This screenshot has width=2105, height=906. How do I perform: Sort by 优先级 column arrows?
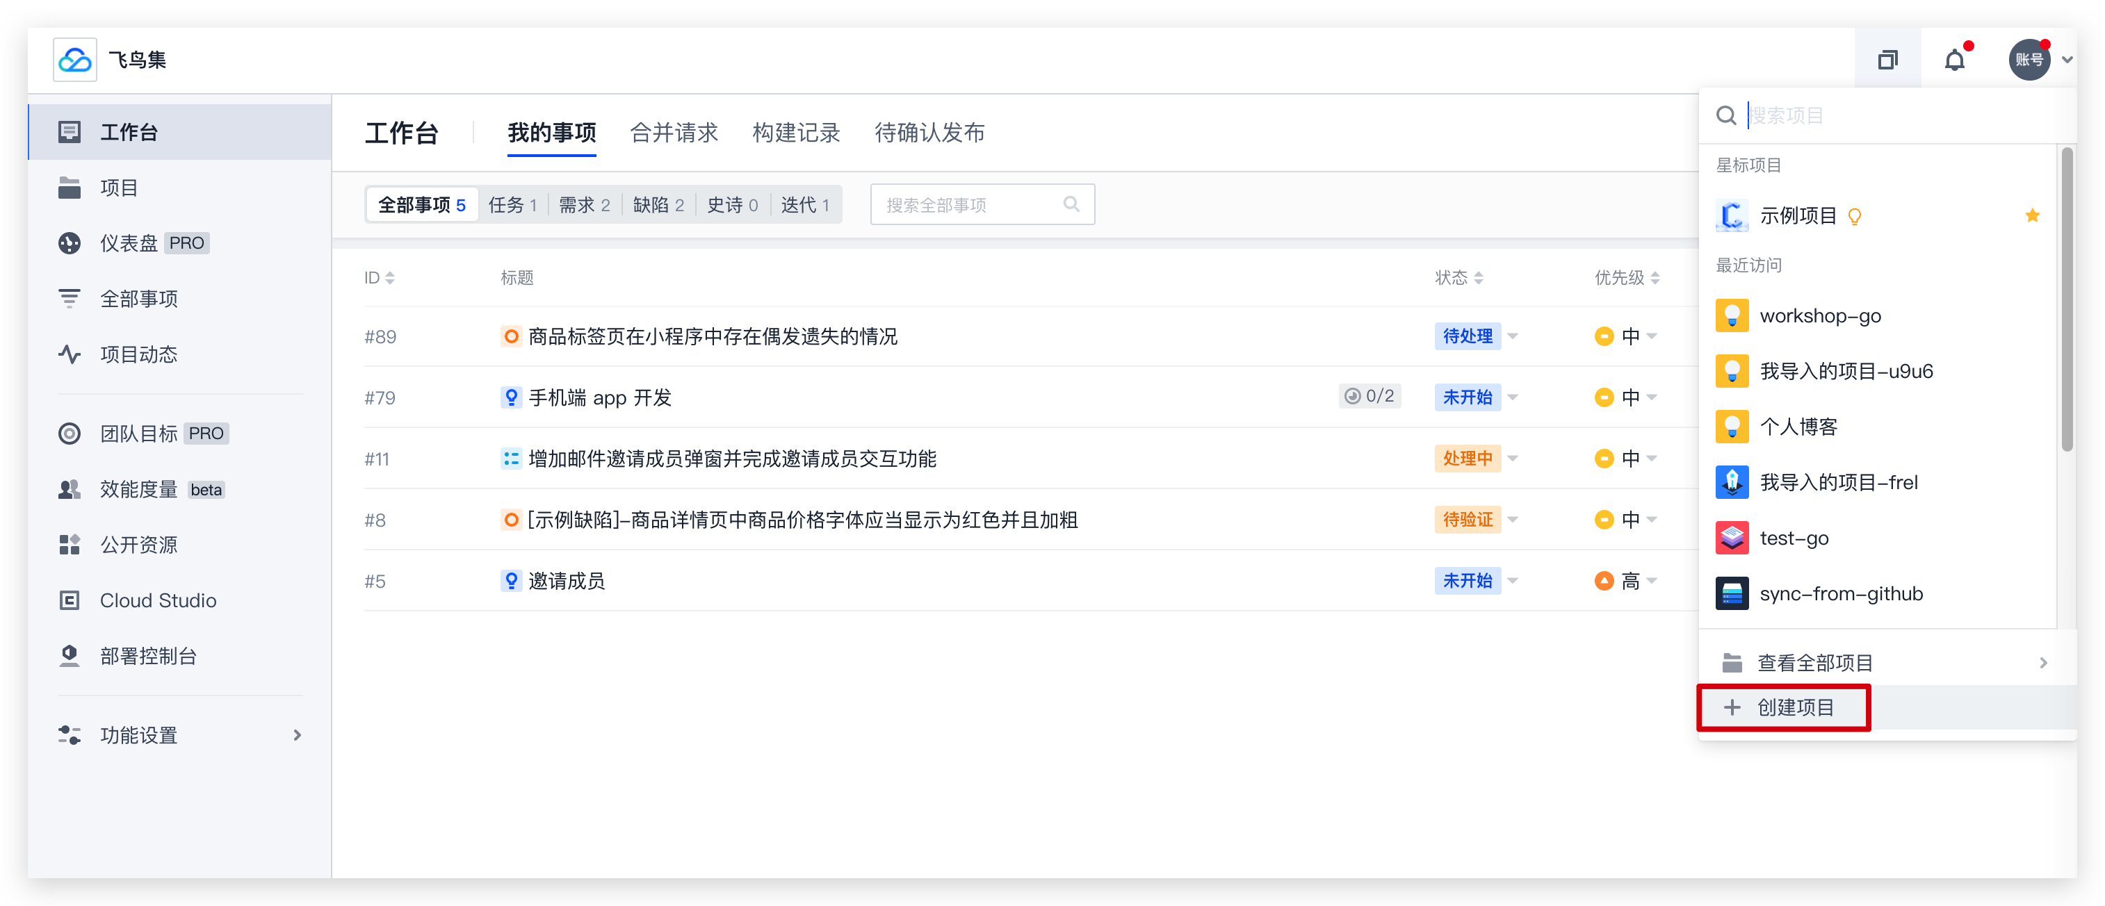click(1655, 278)
